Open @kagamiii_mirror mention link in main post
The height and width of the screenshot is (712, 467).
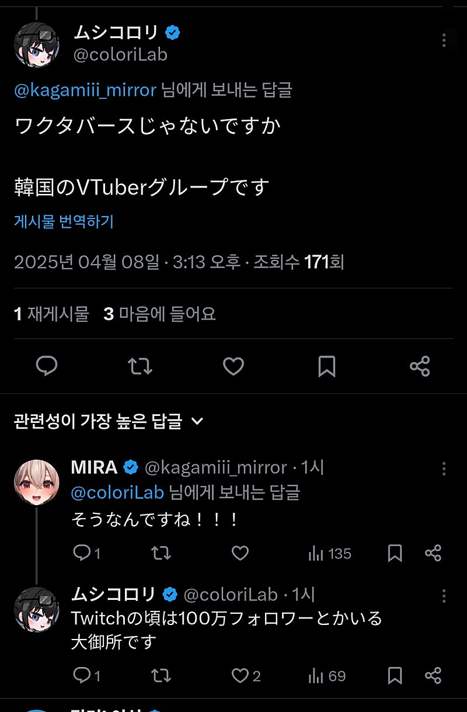85,90
